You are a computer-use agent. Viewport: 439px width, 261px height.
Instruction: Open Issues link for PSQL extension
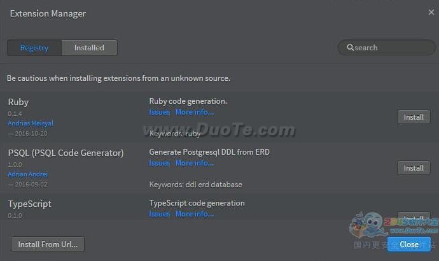click(x=160, y=163)
